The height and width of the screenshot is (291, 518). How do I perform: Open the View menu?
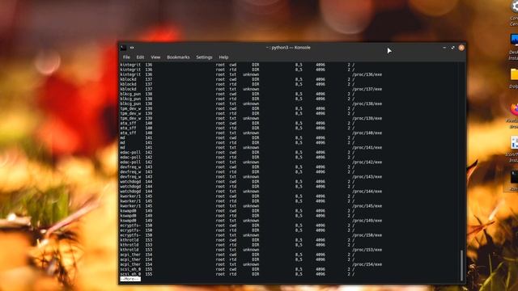pyautogui.click(x=155, y=57)
